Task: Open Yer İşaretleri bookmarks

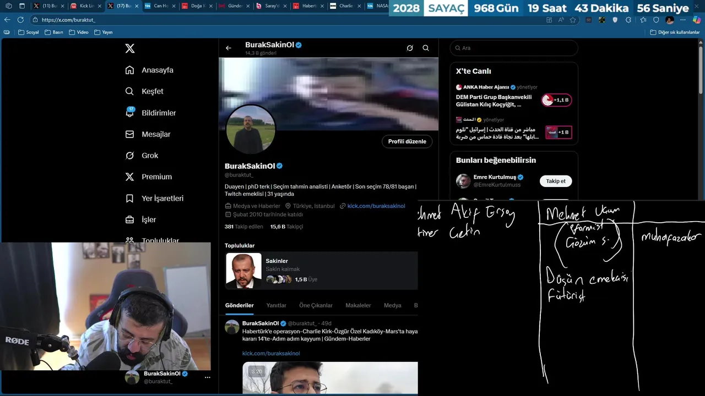Action: [x=154, y=198]
